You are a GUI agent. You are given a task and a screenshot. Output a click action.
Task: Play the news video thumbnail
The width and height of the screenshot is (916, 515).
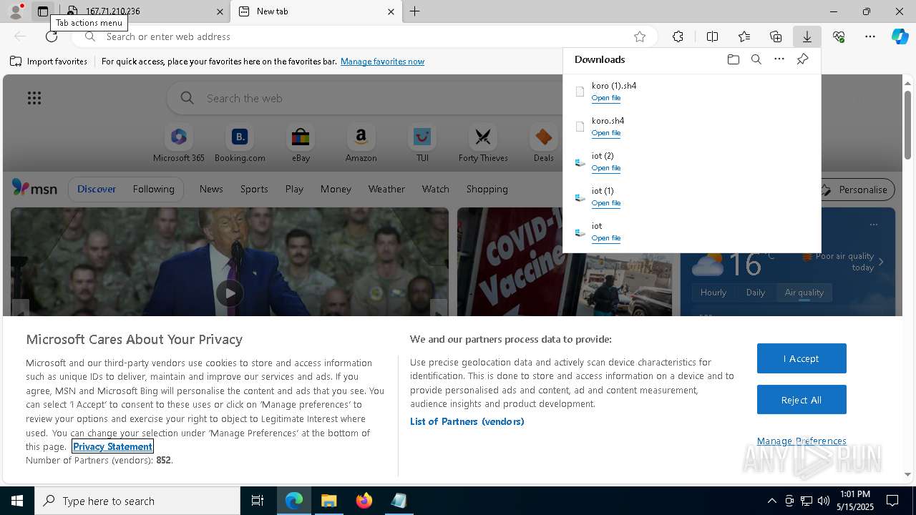tap(230, 293)
